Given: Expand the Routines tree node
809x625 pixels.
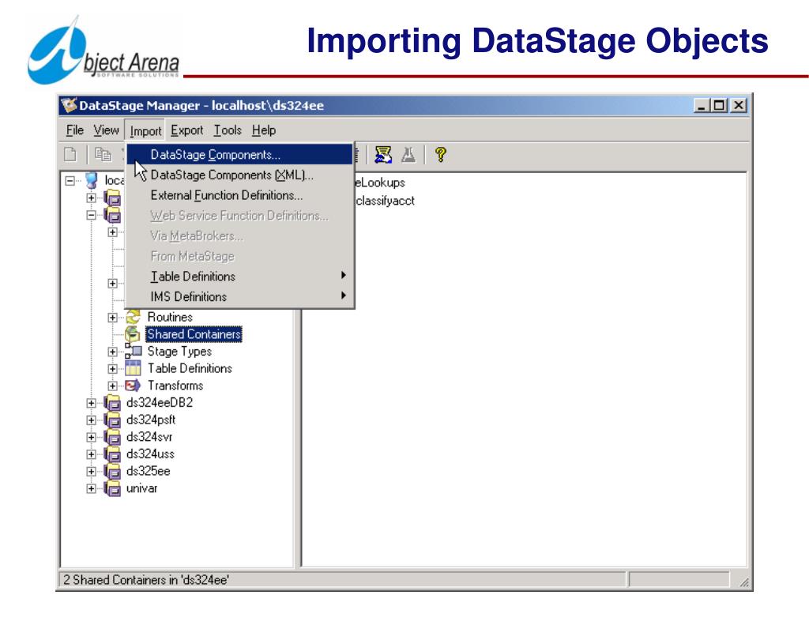Looking at the screenshot, I should pos(112,318).
